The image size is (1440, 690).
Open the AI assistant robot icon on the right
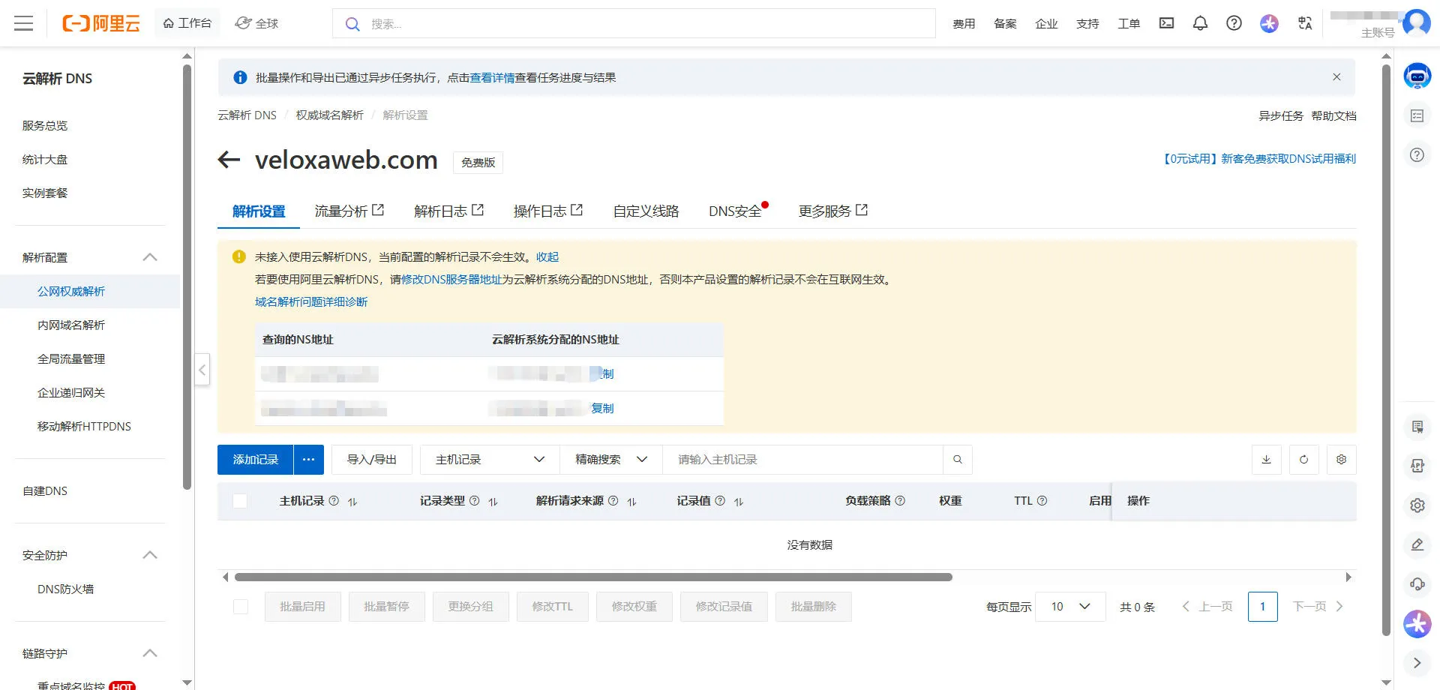click(1417, 76)
